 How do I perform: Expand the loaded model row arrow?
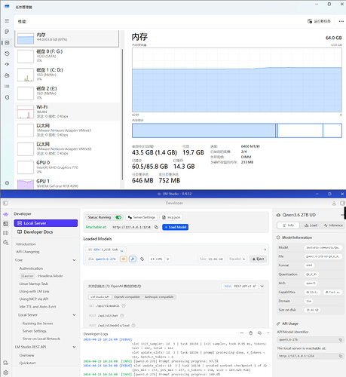point(265,250)
